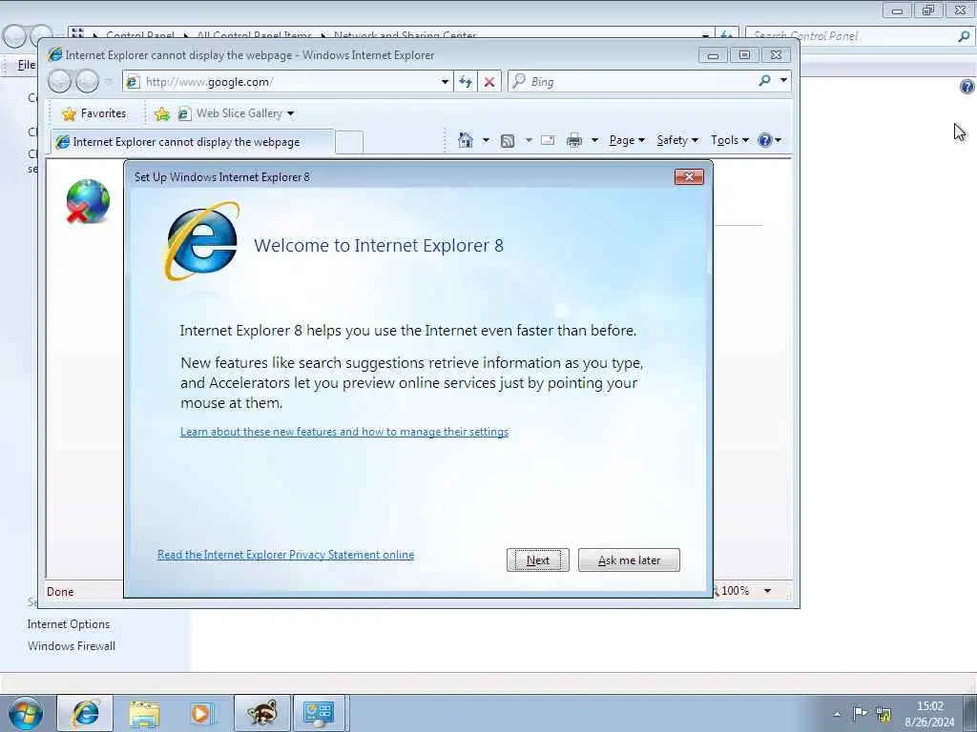
Task: Click the Read Mail icon
Action: click(548, 140)
